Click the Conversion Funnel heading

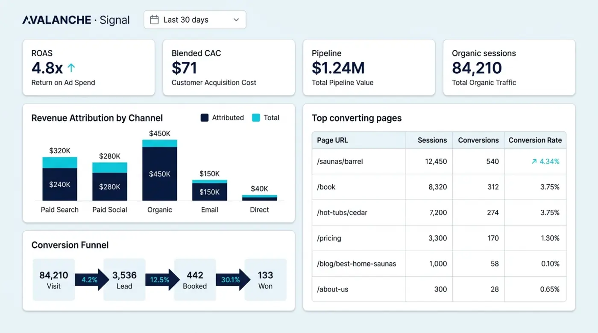70,245
